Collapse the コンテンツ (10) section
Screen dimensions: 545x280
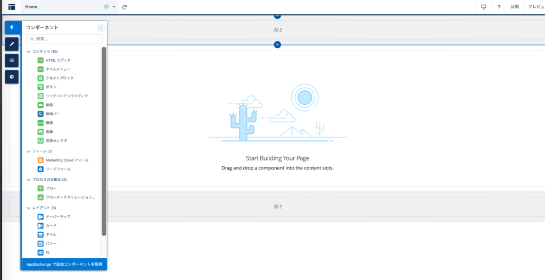pyautogui.click(x=29, y=52)
